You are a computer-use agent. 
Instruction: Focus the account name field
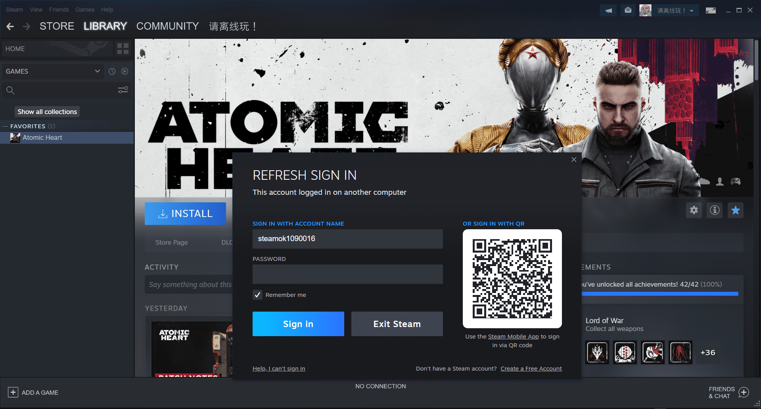click(x=348, y=239)
